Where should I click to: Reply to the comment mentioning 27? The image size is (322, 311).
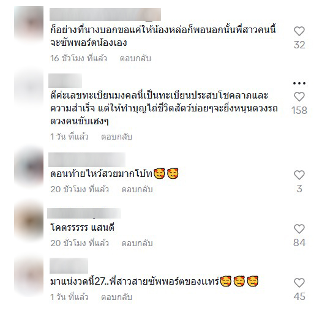pos(116,297)
